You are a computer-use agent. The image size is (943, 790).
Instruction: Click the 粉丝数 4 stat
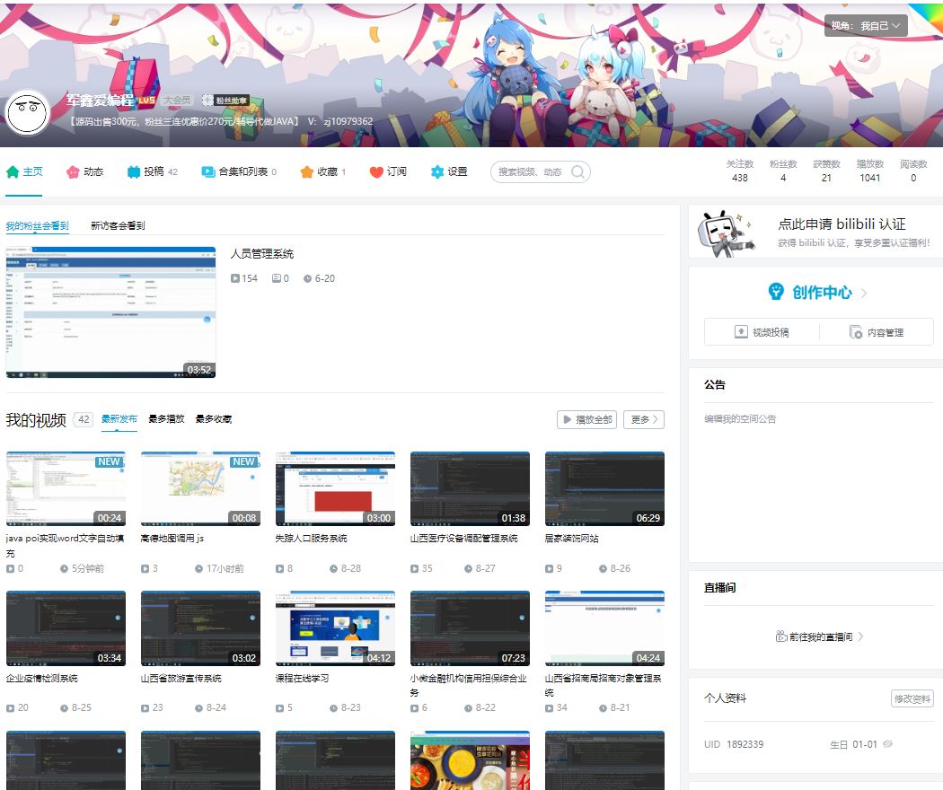[x=783, y=171]
